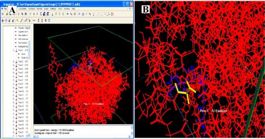Expand the Pose 8 tree node
265x139 pixels.
14,84
